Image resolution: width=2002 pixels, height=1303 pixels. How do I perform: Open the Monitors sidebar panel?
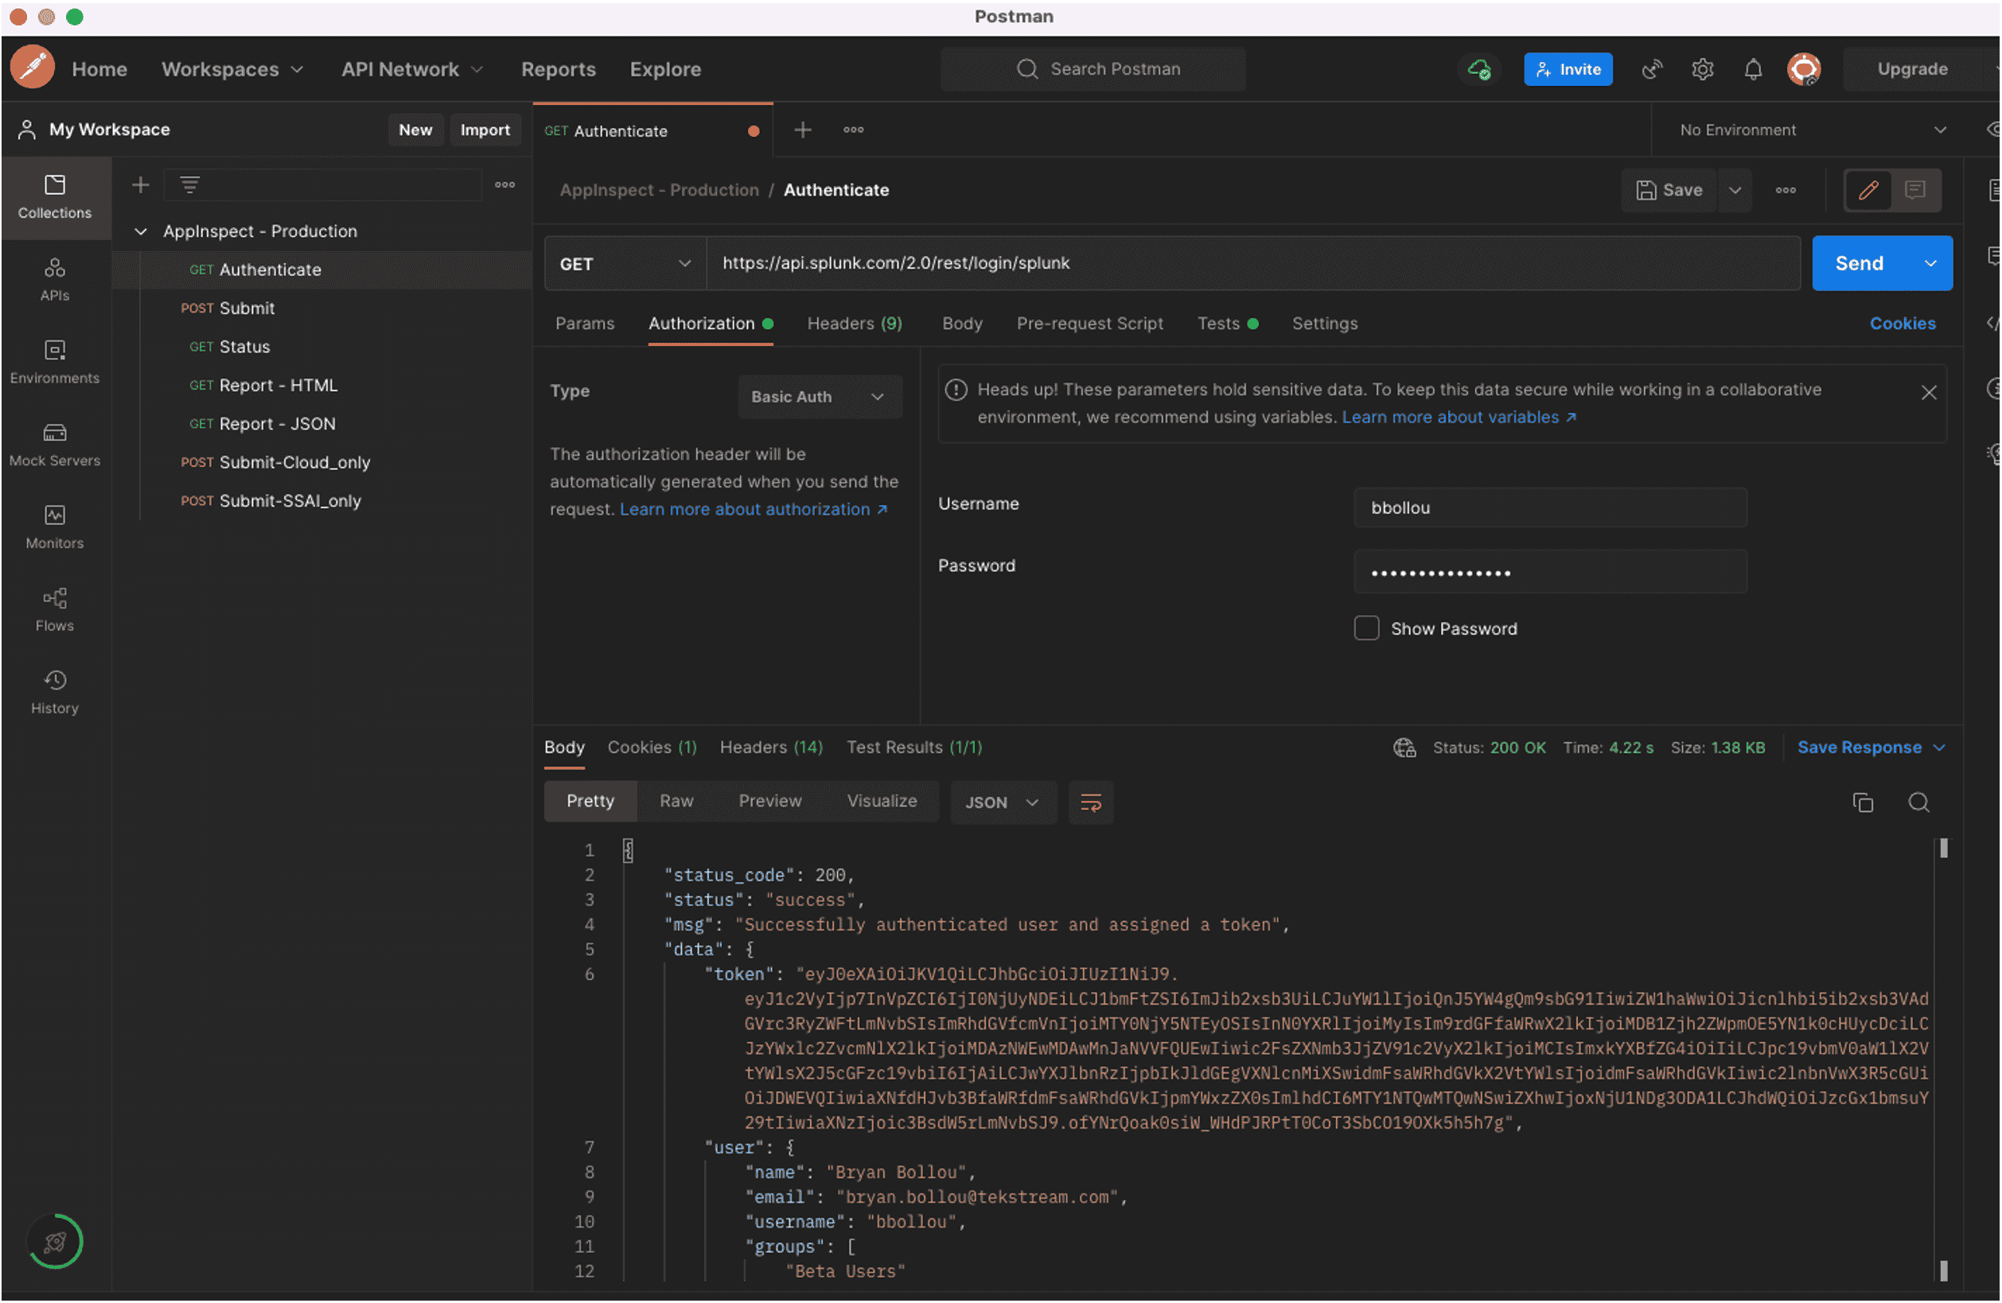pyautogui.click(x=55, y=527)
